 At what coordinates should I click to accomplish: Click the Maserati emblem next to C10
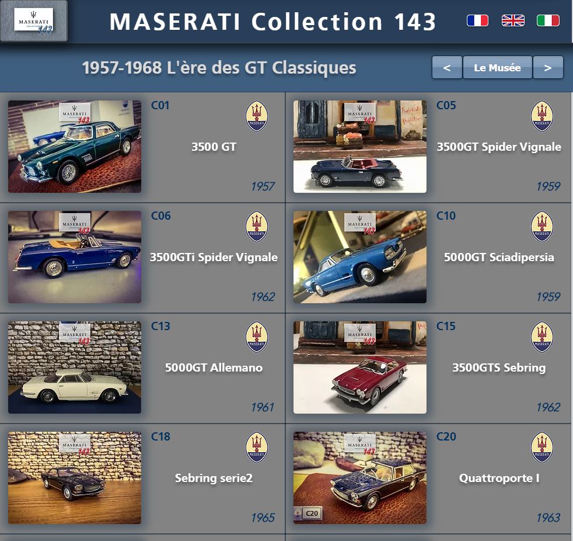pos(542,227)
